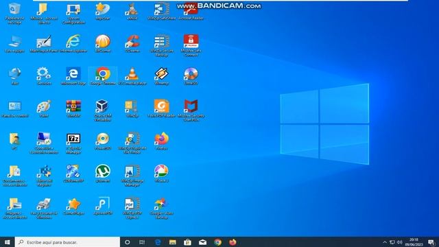Open the clock and date flyout

pos(414,242)
